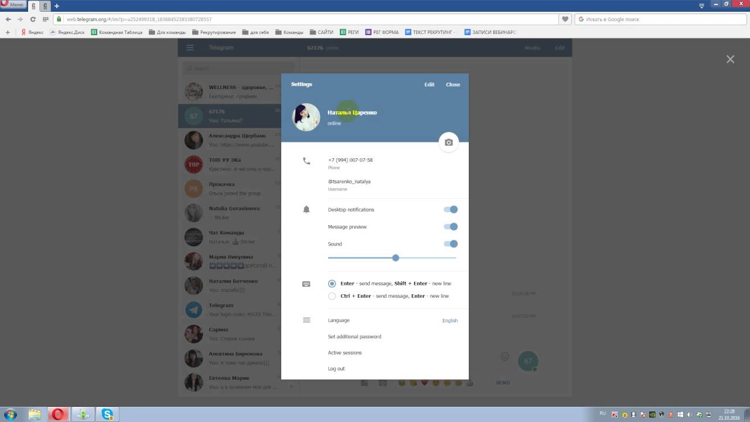The image size is (750, 422).
Task: Open the Language selector showing English
Action: point(450,321)
